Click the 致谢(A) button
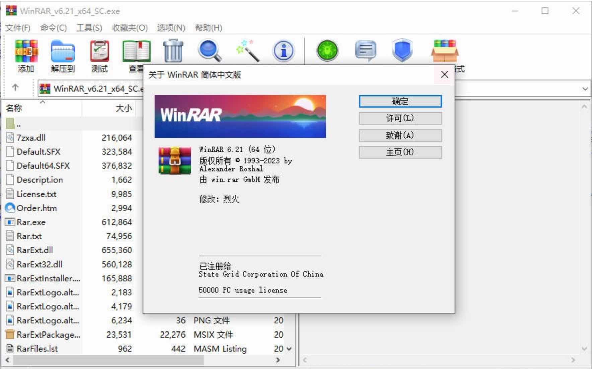 tap(400, 136)
